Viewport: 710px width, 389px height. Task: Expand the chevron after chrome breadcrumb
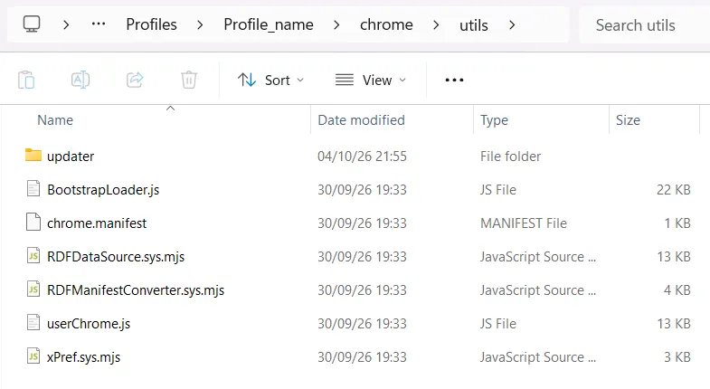coord(436,24)
